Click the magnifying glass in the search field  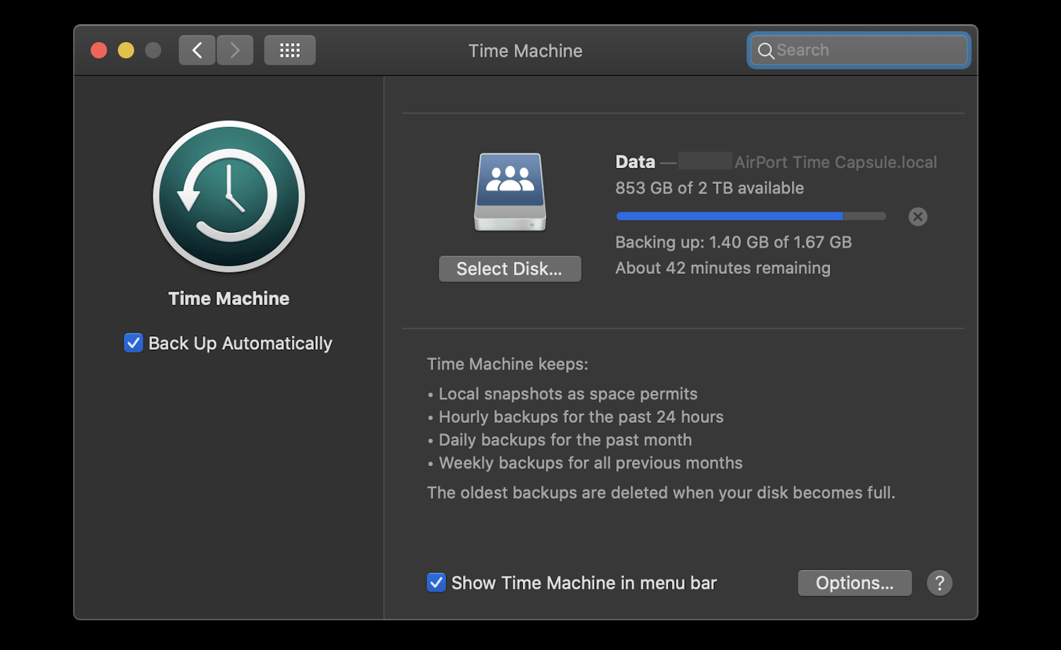pyautogui.click(x=766, y=50)
